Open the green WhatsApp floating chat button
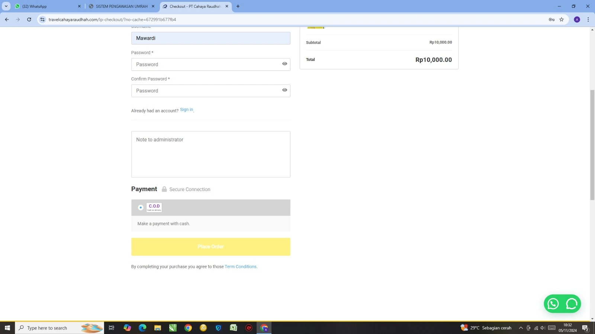This screenshot has height=334, width=595. (553, 304)
